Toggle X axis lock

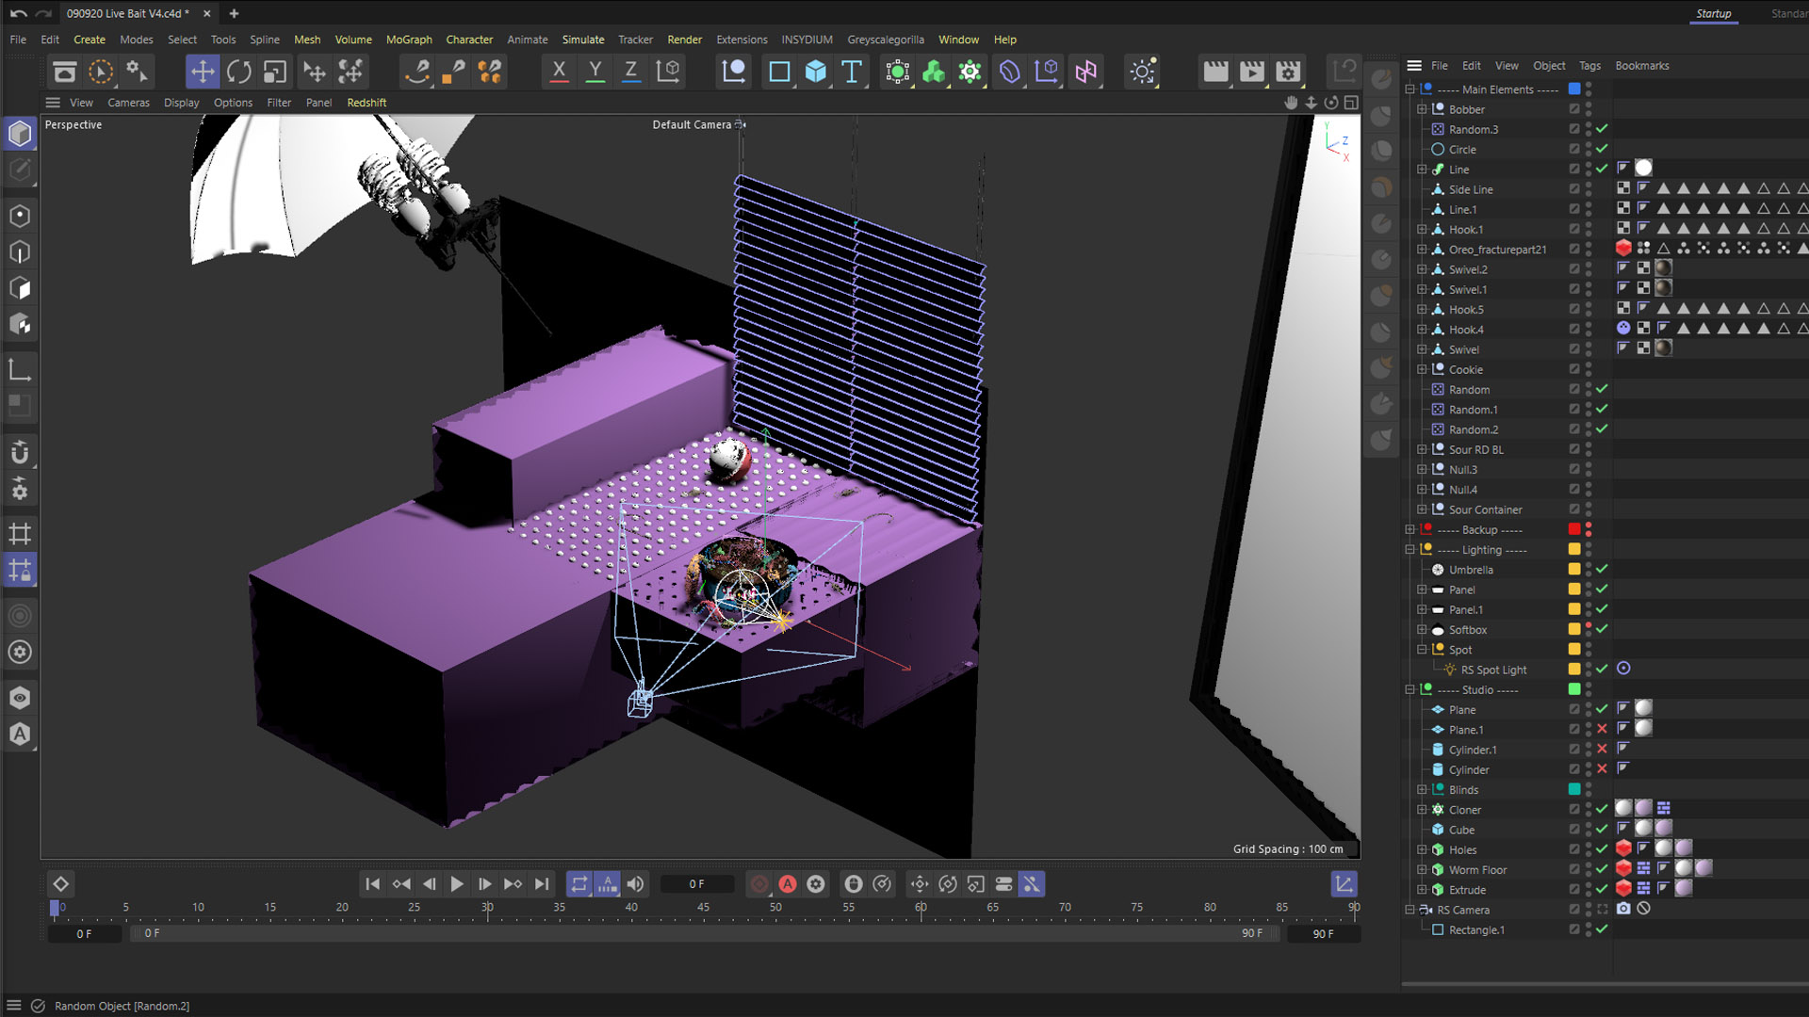click(559, 72)
